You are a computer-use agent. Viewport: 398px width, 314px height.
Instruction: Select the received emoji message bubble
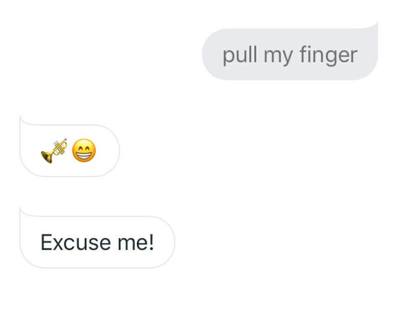pos(69,151)
